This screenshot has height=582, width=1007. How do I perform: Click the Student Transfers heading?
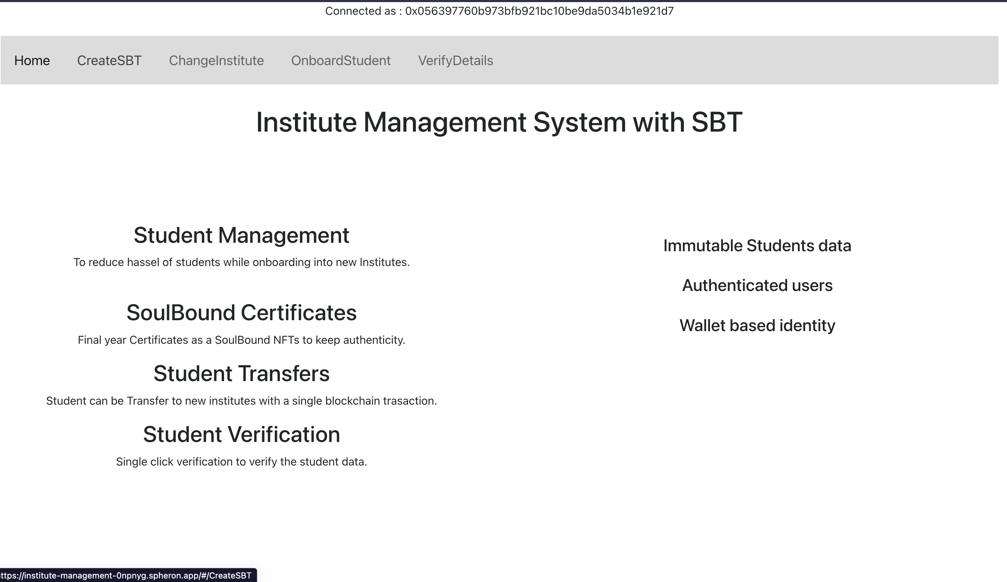(241, 374)
